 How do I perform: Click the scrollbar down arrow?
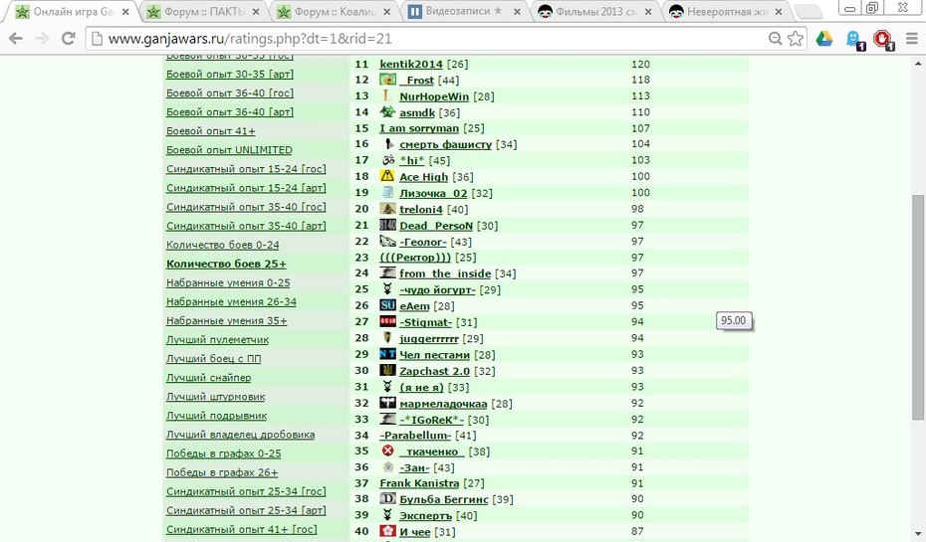pos(918,534)
